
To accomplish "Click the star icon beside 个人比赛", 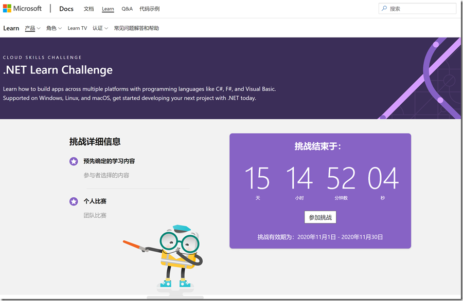I will pyautogui.click(x=74, y=201).
